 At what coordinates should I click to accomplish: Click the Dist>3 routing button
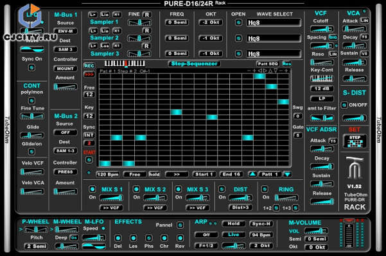tap(240, 207)
